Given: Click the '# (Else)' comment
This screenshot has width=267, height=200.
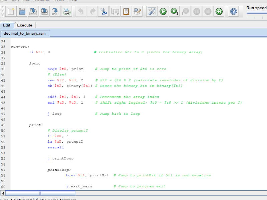Looking at the screenshot, I should [x=57, y=74].
